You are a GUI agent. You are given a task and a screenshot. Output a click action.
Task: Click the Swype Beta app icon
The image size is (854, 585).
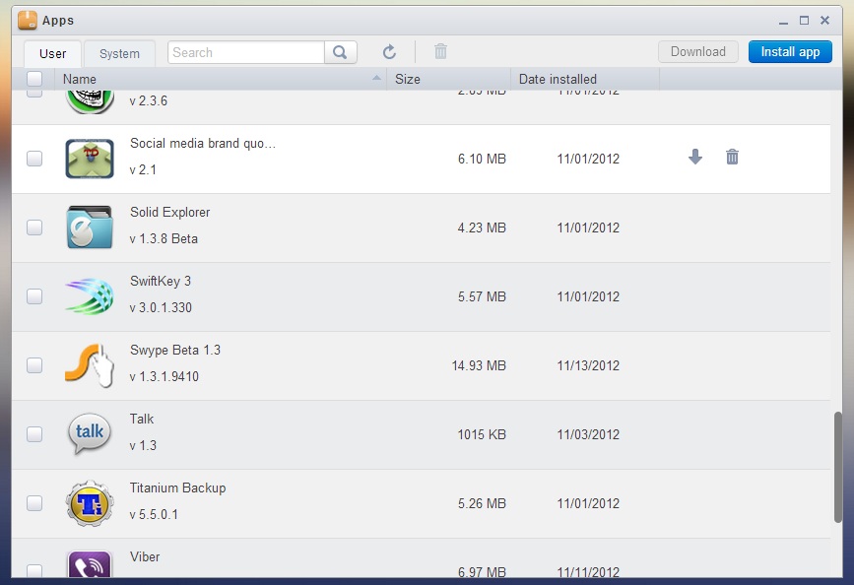point(89,364)
